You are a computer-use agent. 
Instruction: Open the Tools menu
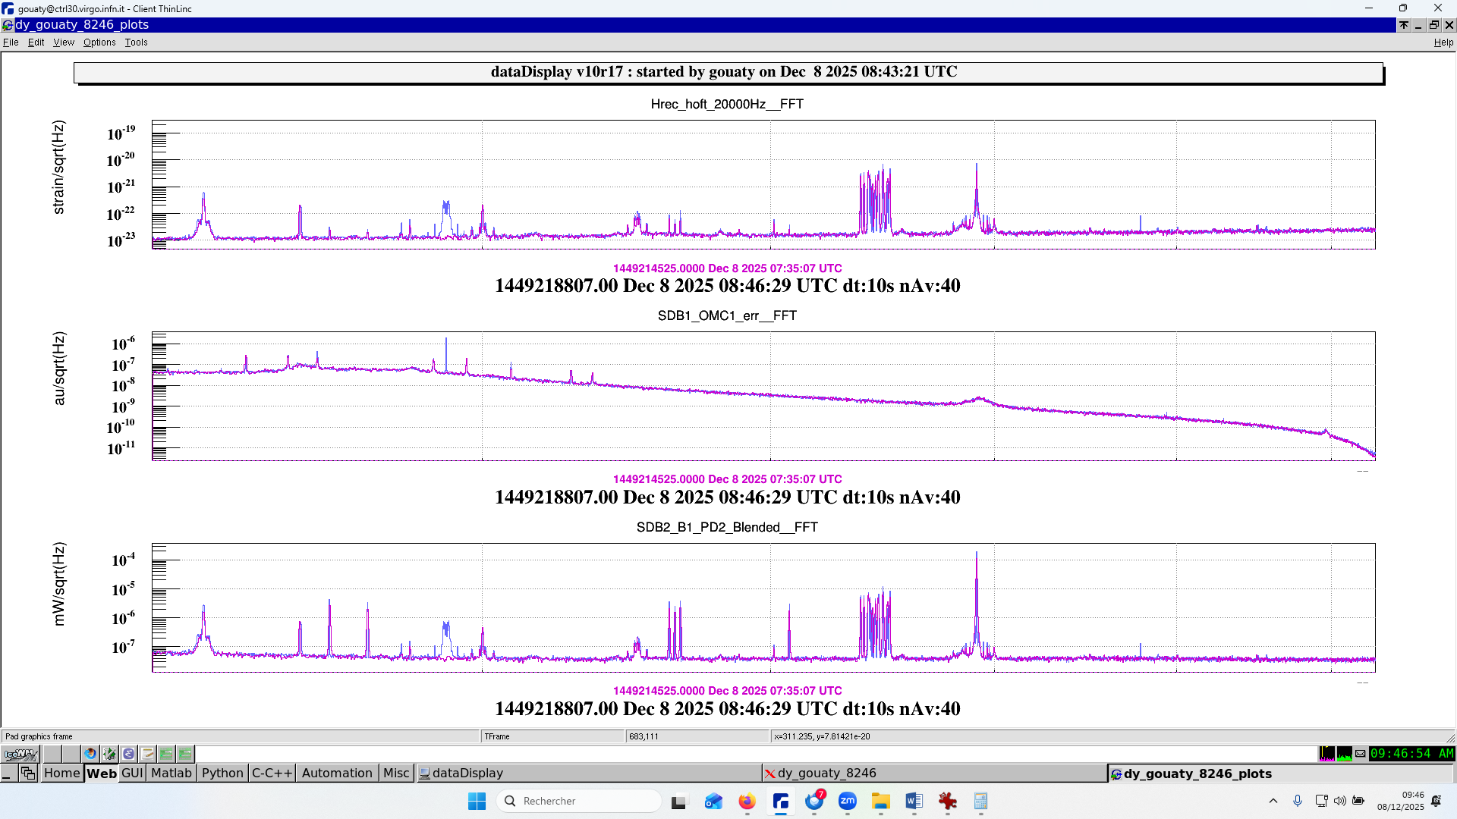click(136, 42)
